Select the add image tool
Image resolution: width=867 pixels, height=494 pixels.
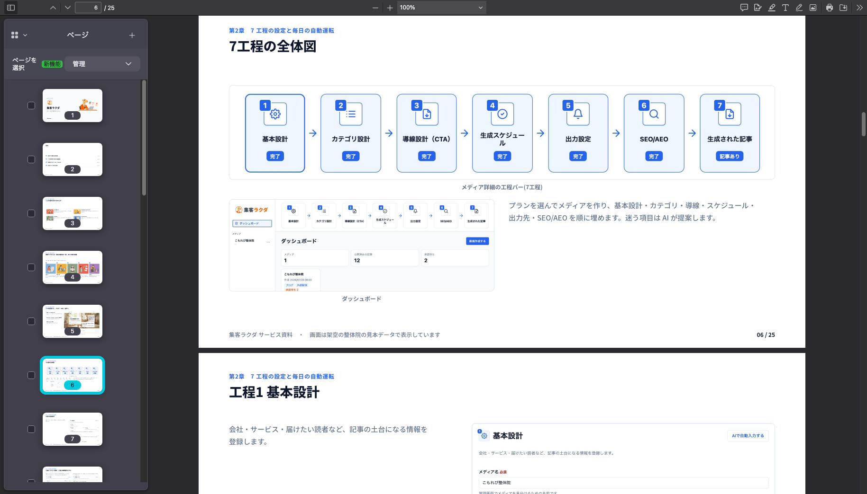813,8
